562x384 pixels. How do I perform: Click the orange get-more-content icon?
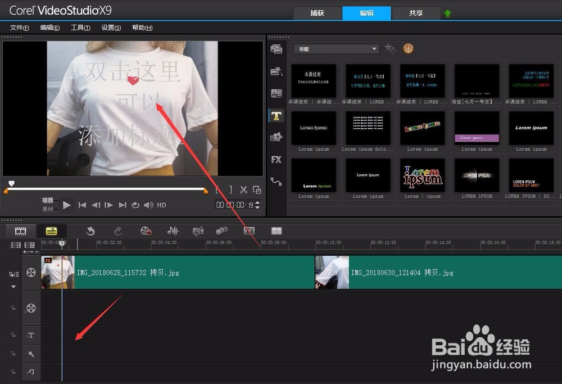pyautogui.click(x=408, y=48)
